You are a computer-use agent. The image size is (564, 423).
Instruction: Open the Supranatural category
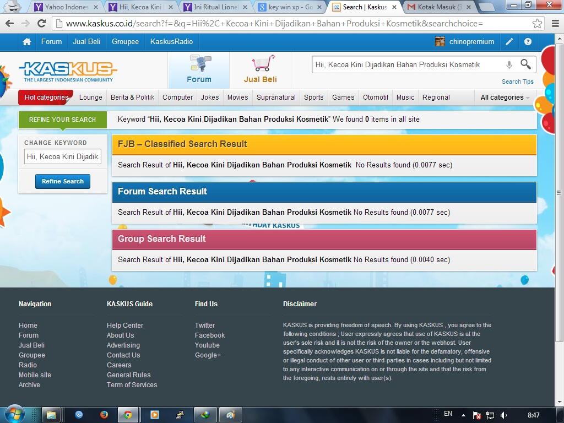pos(276,97)
